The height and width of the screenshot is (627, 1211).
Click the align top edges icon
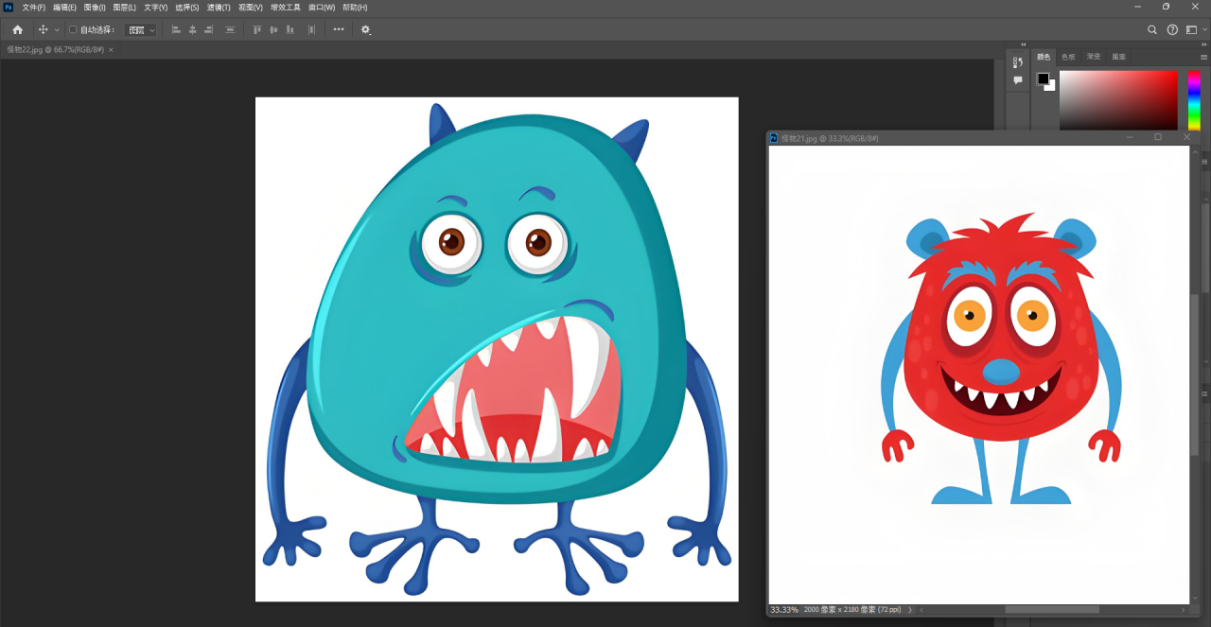[x=257, y=29]
